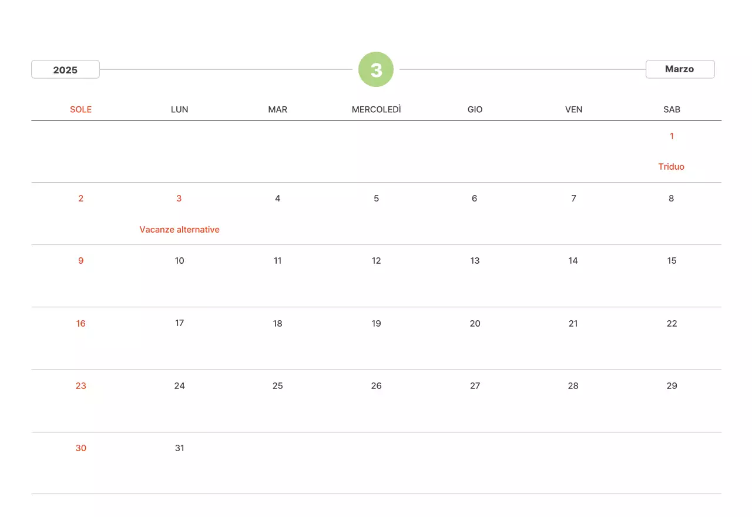
Task: Click day 26 in the calendar
Action: pos(376,386)
